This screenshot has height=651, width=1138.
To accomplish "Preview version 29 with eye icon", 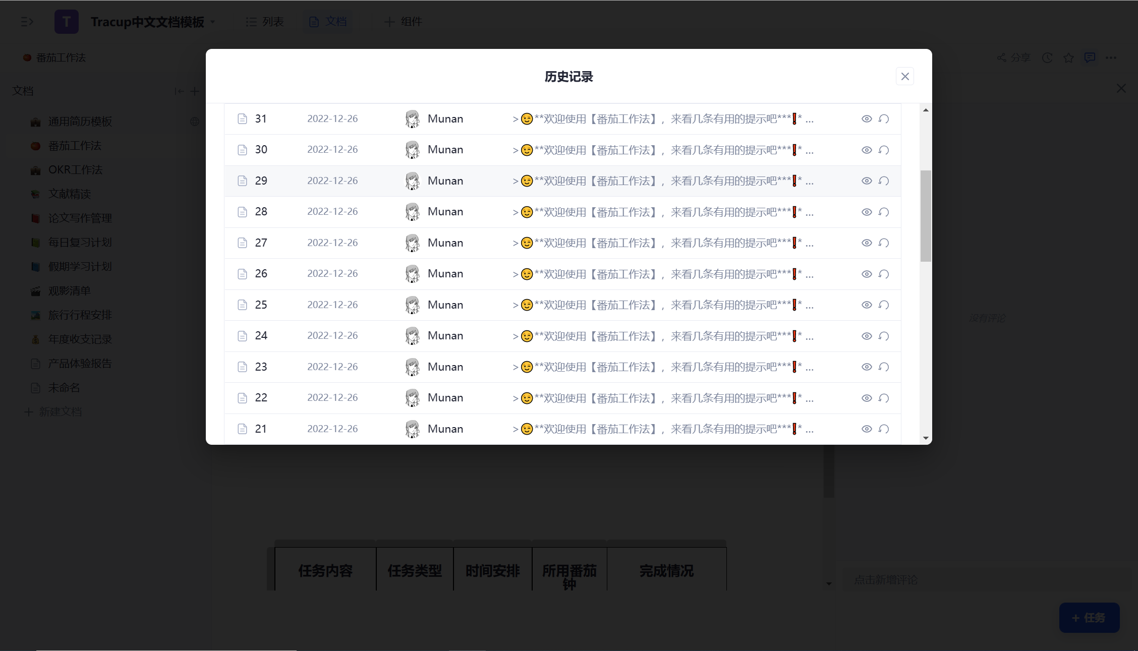I will 867,181.
